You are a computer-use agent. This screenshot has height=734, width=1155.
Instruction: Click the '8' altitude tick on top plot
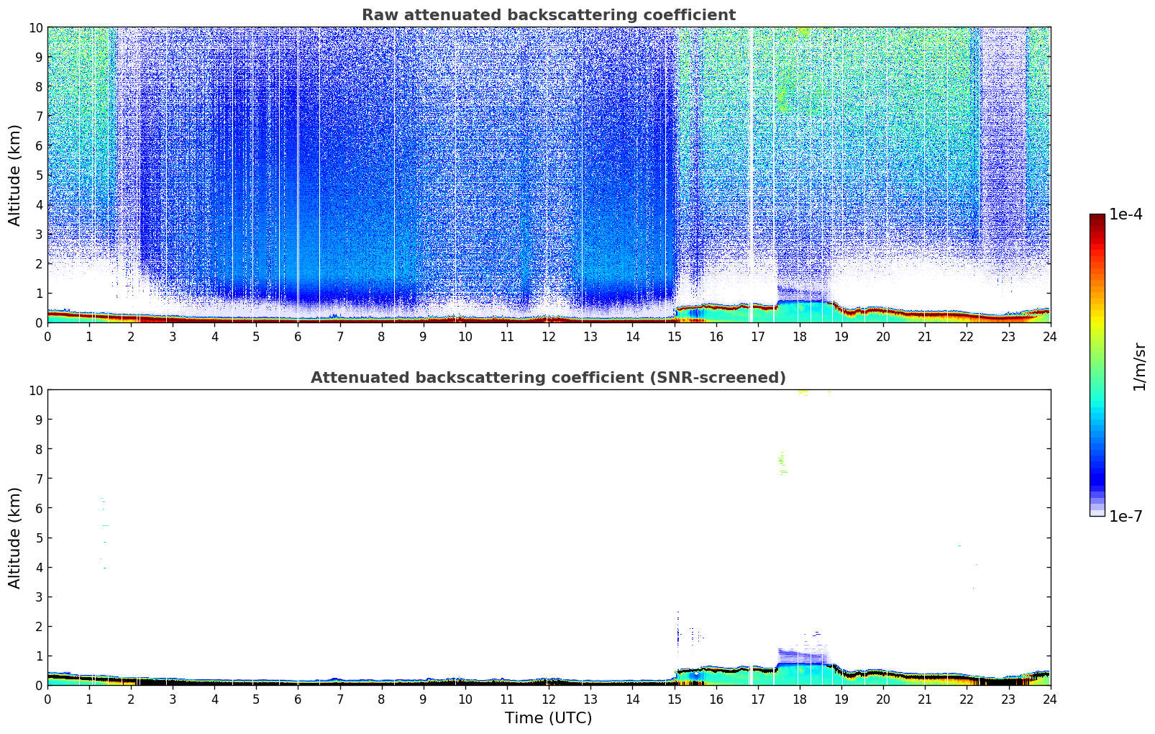click(x=40, y=86)
